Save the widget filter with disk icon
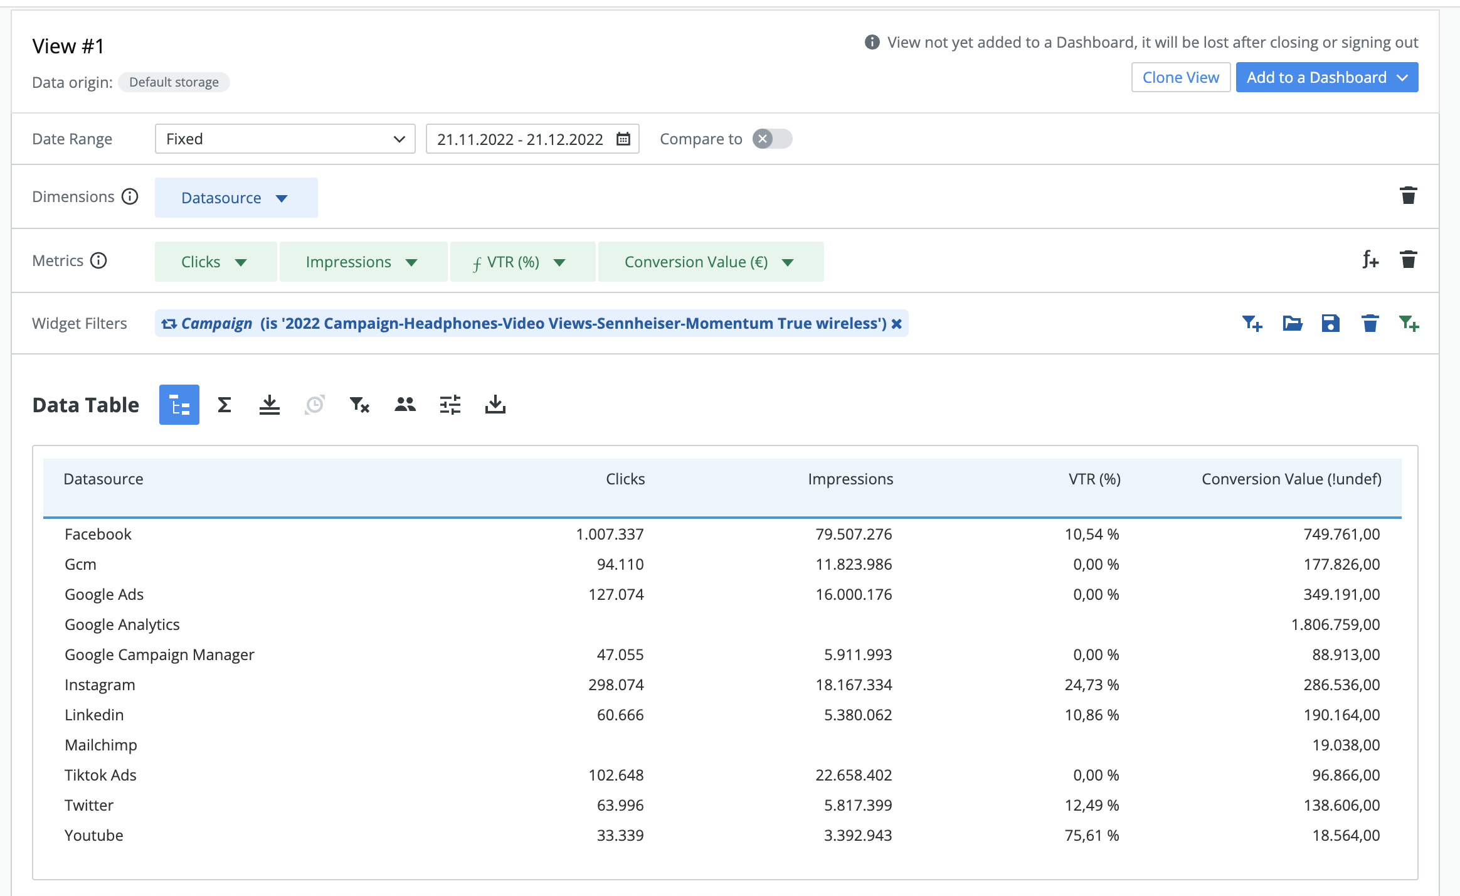 coord(1330,323)
